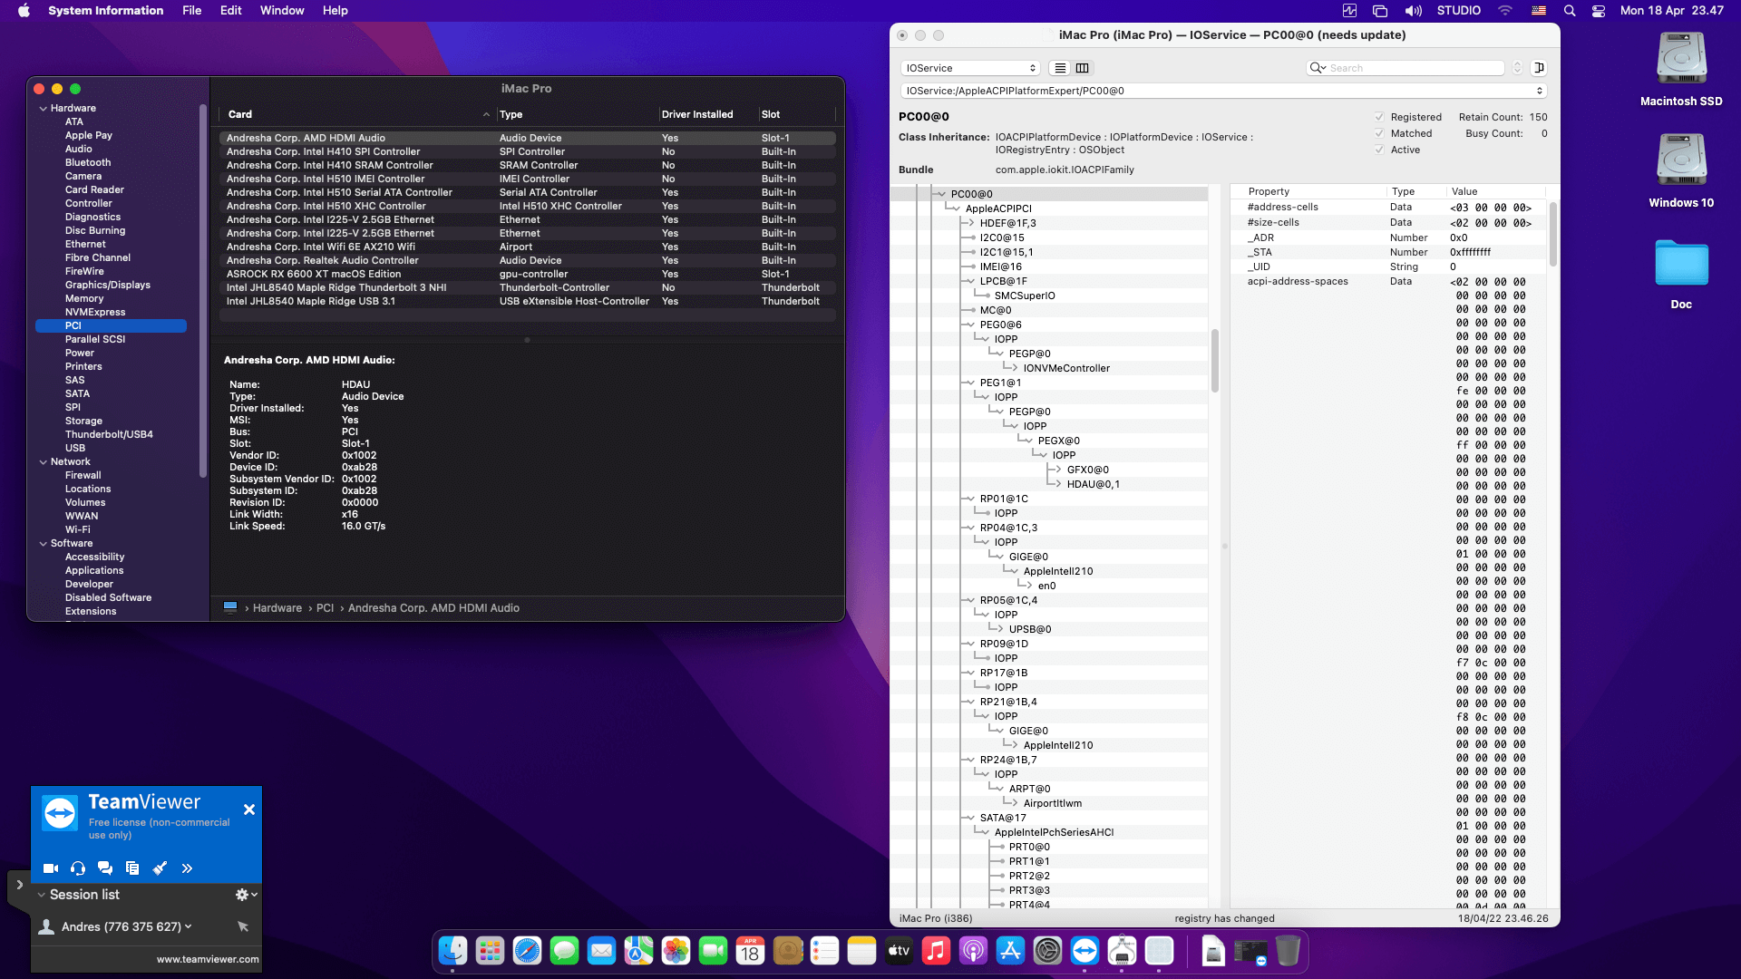Launch Safari from the dock
1741x979 pixels.
pyautogui.click(x=527, y=951)
